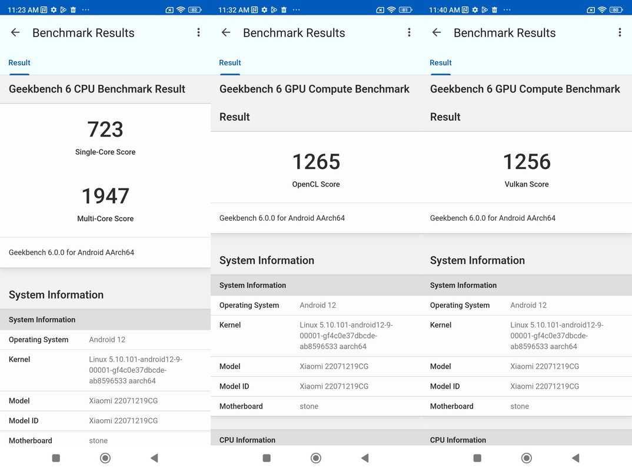Tap Model 'Xiaomi 22071219CG' on CPU screen
The width and height of the screenshot is (632, 471).
124,401
